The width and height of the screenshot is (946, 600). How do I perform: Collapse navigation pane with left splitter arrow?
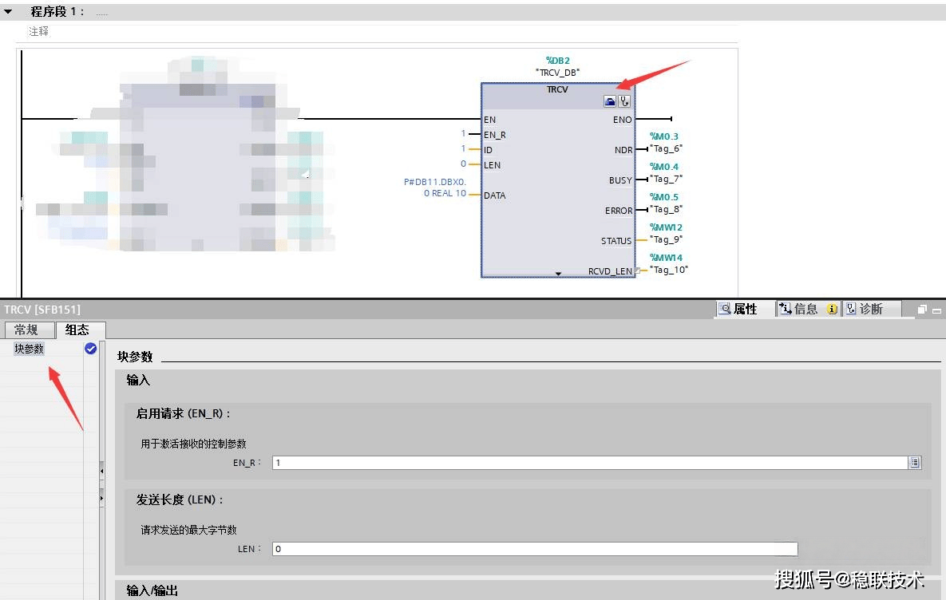pyautogui.click(x=101, y=472)
